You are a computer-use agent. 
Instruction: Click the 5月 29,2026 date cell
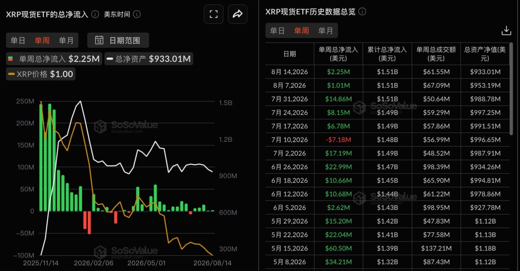click(x=290, y=221)
